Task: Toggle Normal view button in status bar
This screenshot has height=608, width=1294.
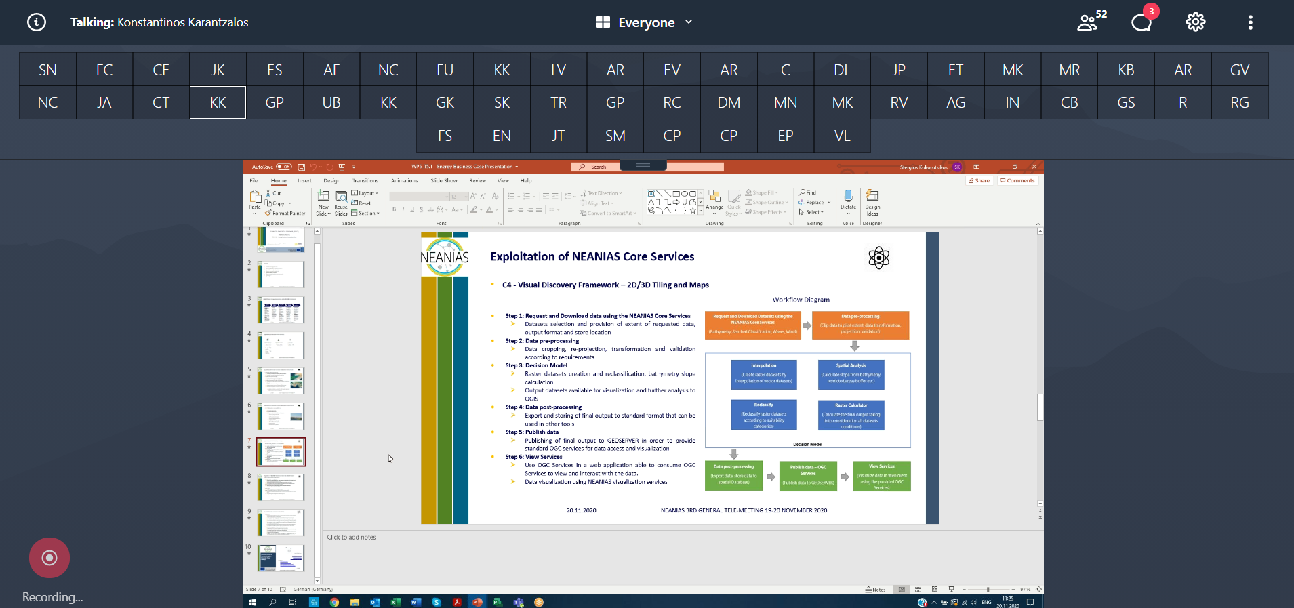Action: (902, 589)
